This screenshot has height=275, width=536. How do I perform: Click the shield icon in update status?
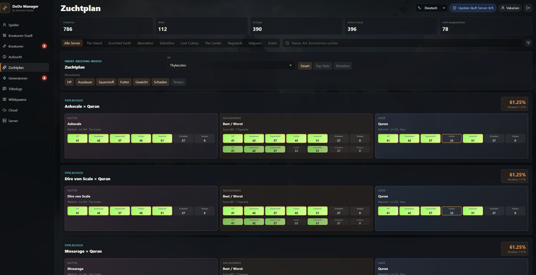point(455,8)
